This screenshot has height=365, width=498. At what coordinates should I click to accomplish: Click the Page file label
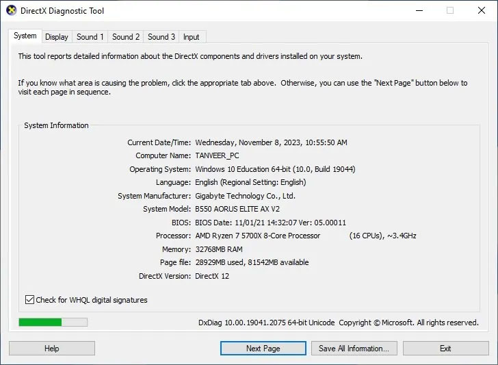click(x=175, y=263)
